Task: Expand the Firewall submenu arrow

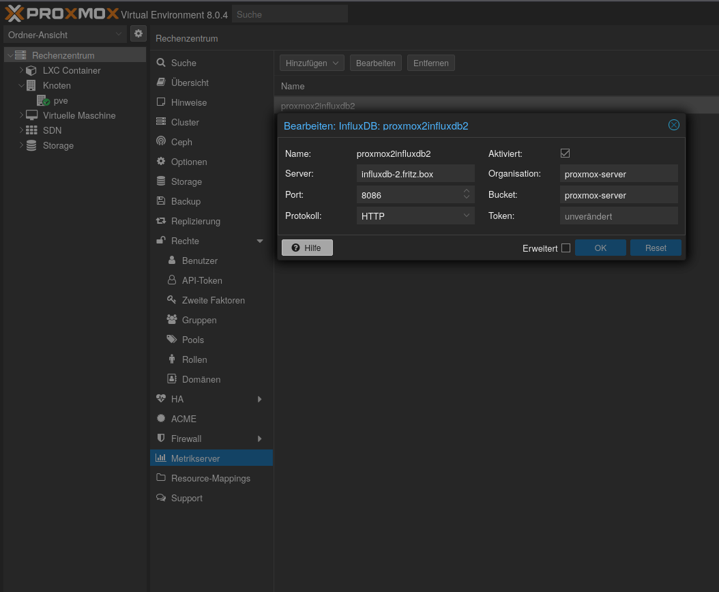Action: [259, 439]
